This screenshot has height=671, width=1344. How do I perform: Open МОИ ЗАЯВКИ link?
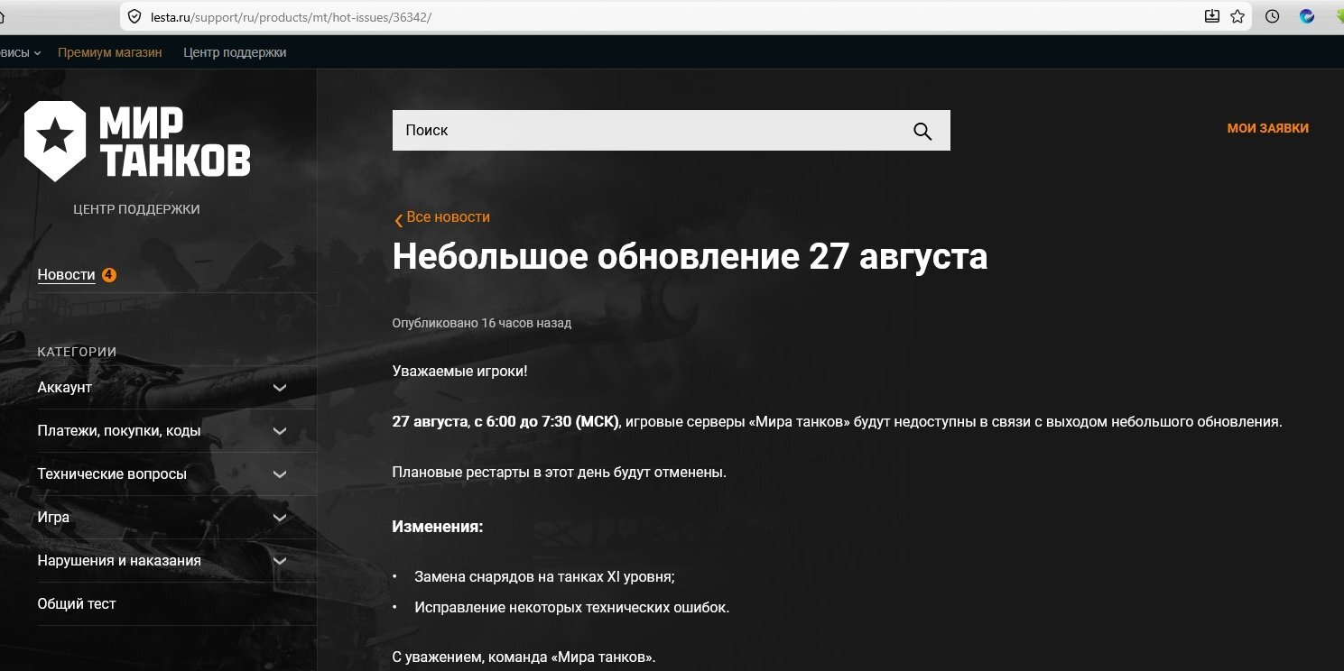pyautogui.click(x=1267, y=129)
